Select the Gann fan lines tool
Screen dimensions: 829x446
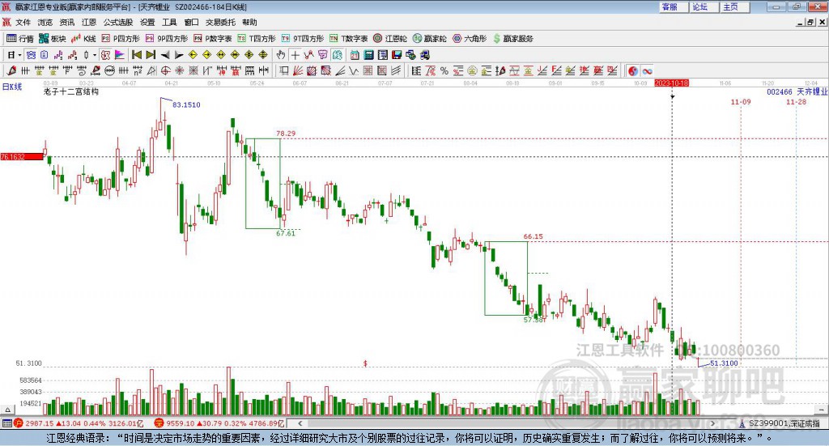pyautogui.click(x=298, y=70)
